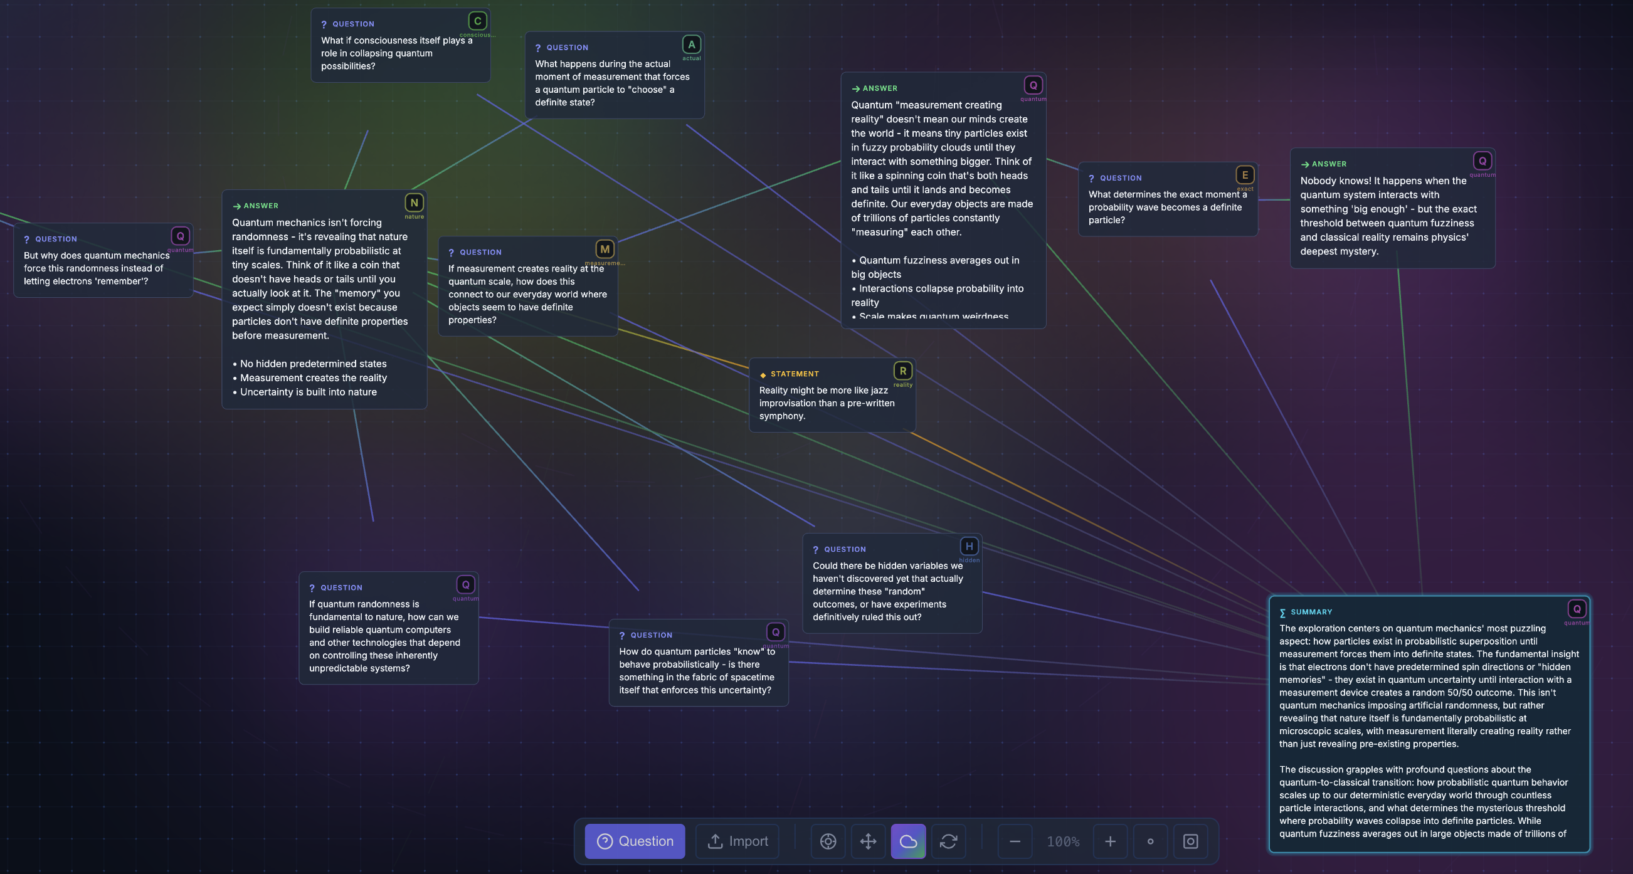This screenshot has height=874, width=1633.
Task: Click the zoom out minus control
Action: pos(1014,841)
